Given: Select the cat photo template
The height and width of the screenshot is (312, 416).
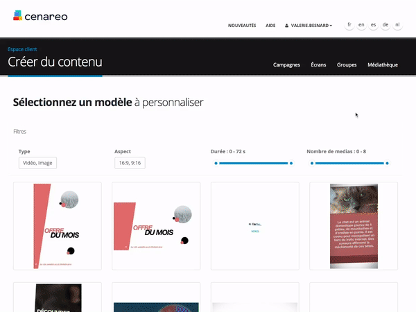Looking at the screenshot, I should (354, 226).
